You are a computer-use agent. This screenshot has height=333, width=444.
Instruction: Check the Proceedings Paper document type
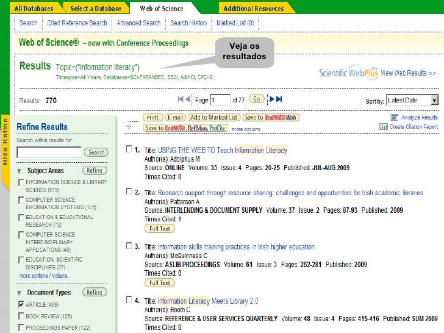tap(21, 328)
